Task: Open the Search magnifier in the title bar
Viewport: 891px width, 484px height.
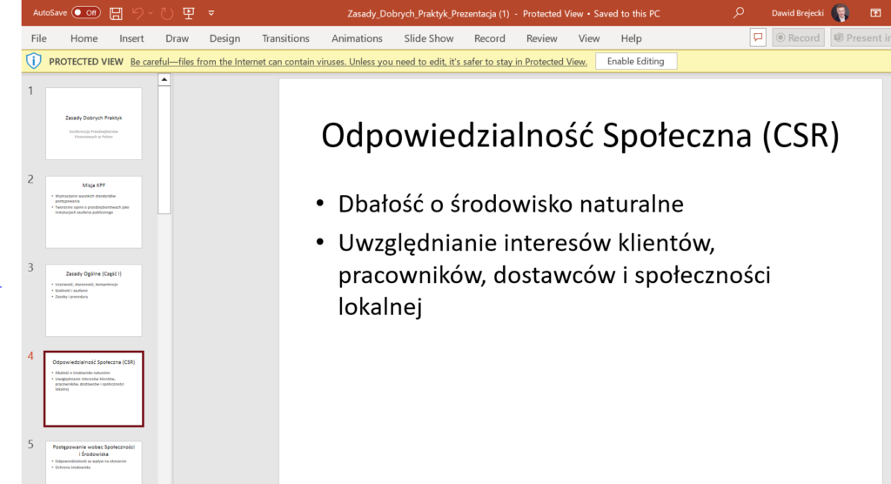Action: click(739, 13)
